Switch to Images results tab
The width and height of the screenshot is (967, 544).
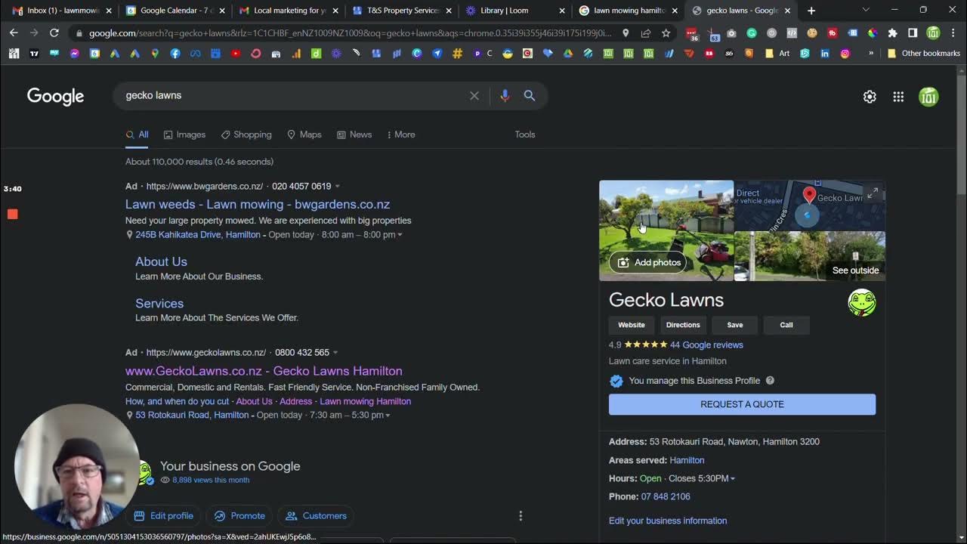pos(184,134)
